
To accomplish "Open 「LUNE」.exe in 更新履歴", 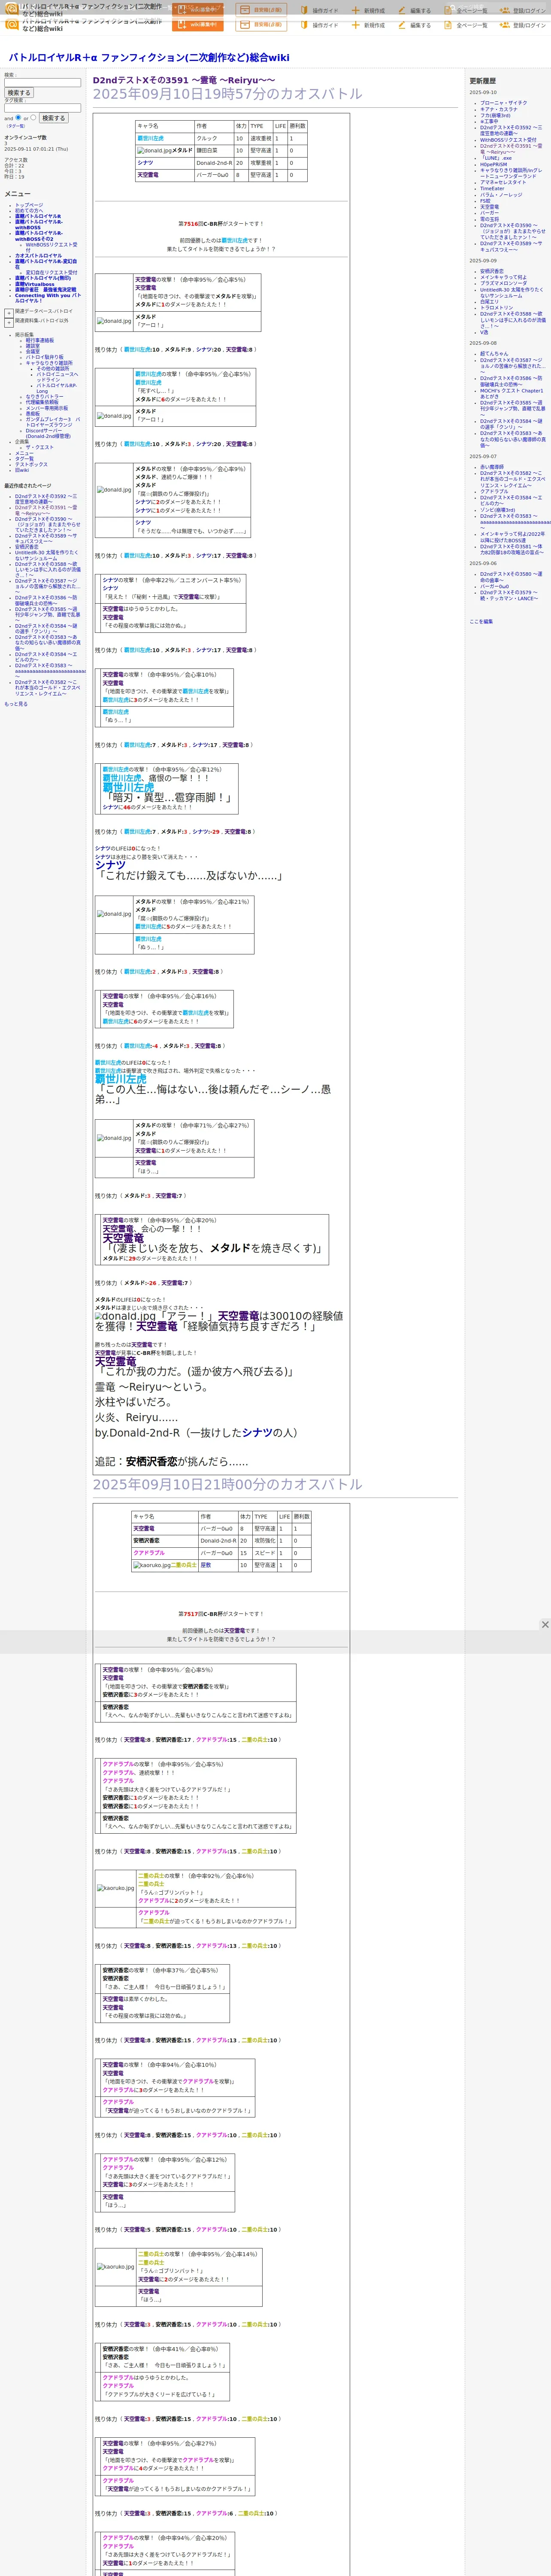I will pyautogui.click(x=497, y=158).
